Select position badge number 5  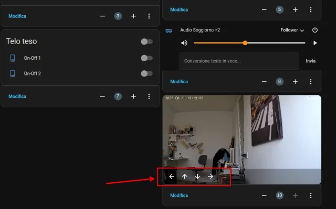[x=279, y=9]
